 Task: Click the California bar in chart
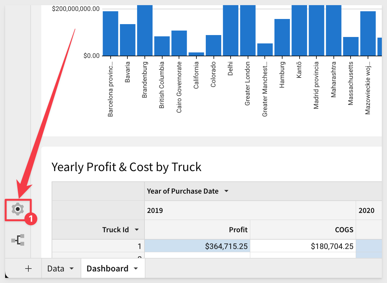tap(196, 54)
